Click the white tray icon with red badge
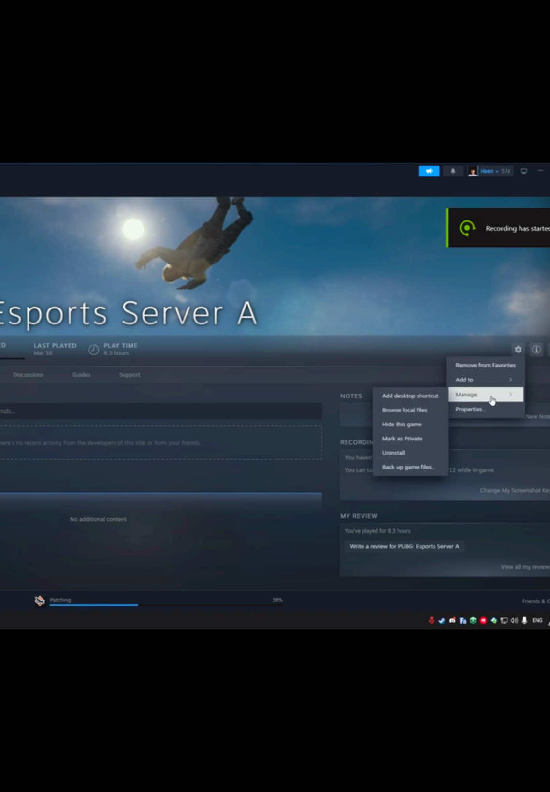Screen dimensions: 550x792 click(452, 620)
